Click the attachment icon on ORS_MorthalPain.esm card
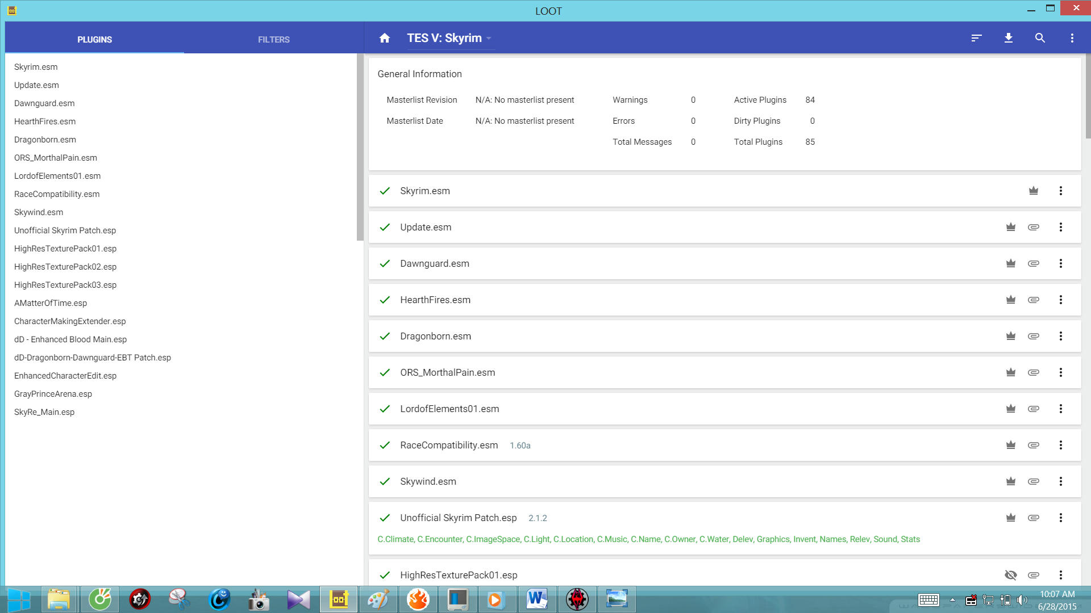This screenshot has width=1091, height=613. [x=1034, y=372]
